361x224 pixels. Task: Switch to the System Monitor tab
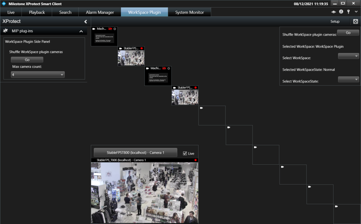[x=189, y=12]
